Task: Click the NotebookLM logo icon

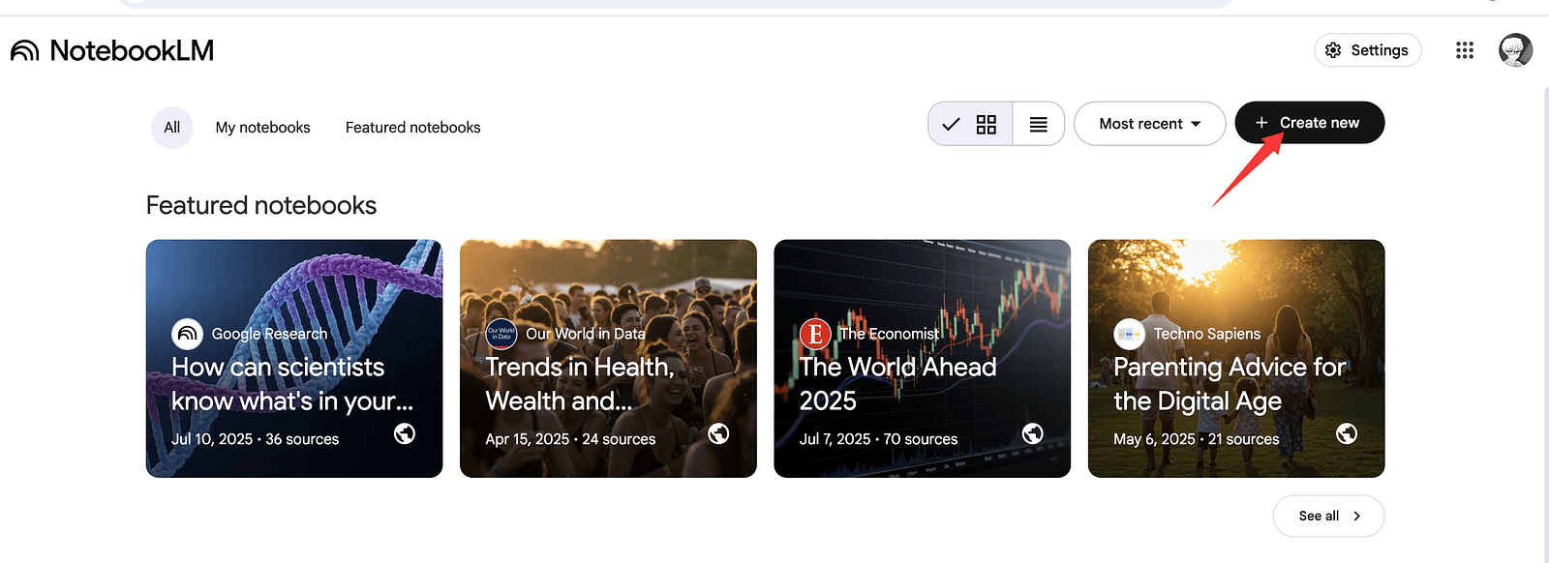Action: coord(25,50)
